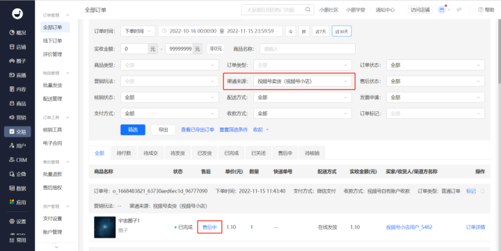This screenshot has height=251, width=501.
Task: Open 应用 in the left sidebar
Action: pos(17,202)
